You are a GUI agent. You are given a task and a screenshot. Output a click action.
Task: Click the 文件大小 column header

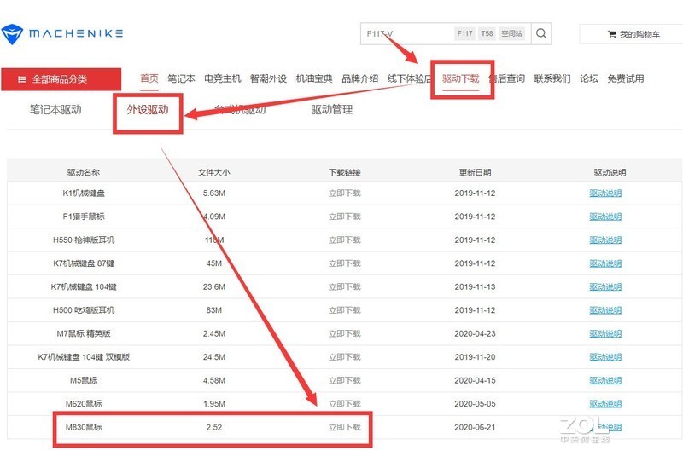coord(214,173)
